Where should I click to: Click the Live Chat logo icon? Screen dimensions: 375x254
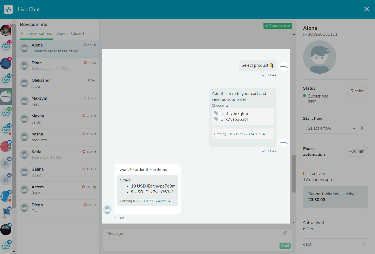8,9
